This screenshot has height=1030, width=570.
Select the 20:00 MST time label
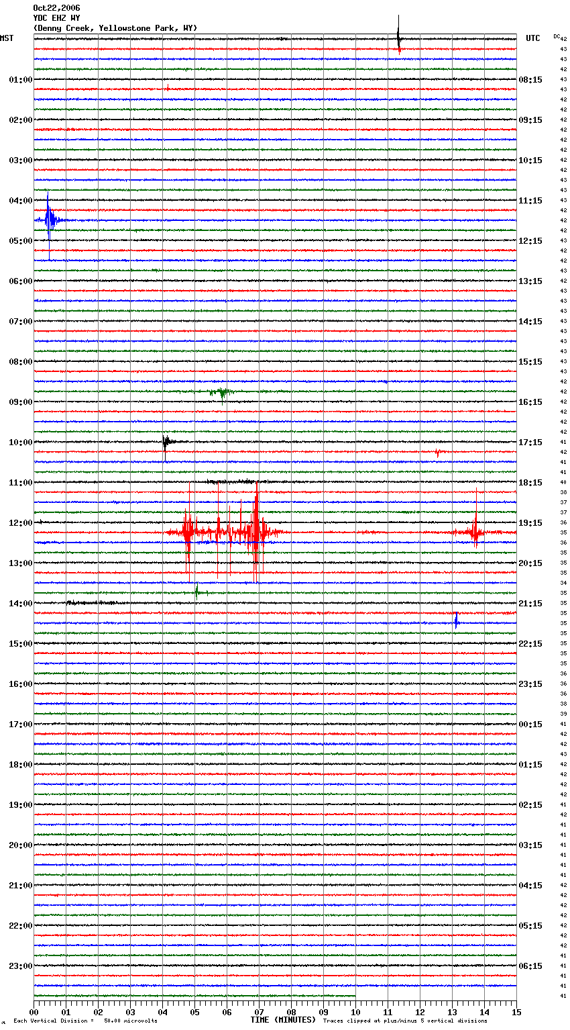[21, 845]
